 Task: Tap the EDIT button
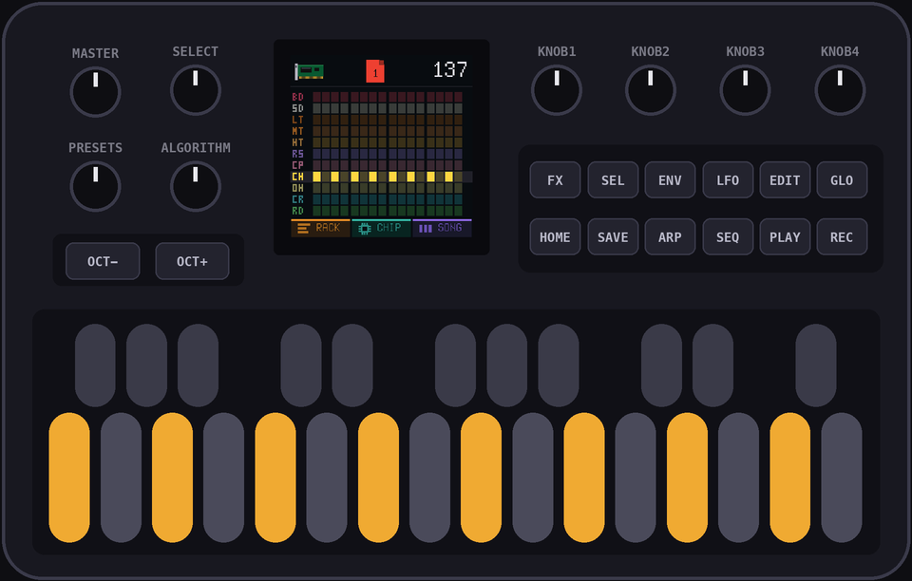(x=785, y=180)
